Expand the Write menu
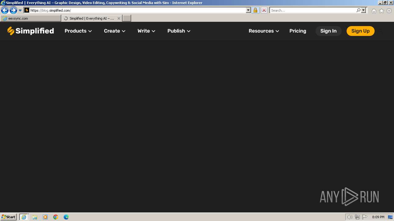 click(146, 31)
